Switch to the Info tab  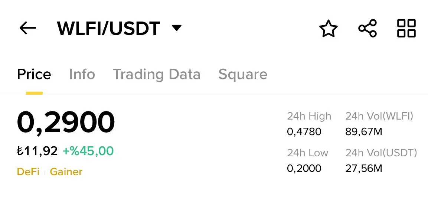tap(82, 74)
